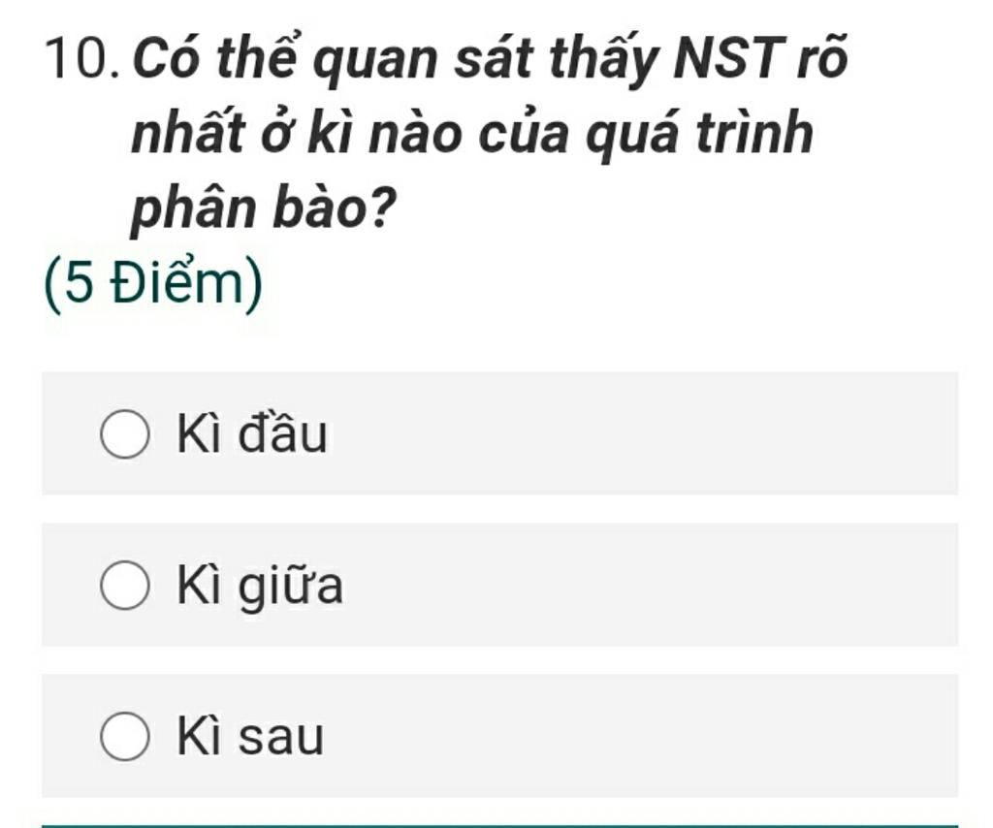993x828 pixels.
Task: Click the question title starting 'Có thể quan sát'
Action: pos(489,61)
